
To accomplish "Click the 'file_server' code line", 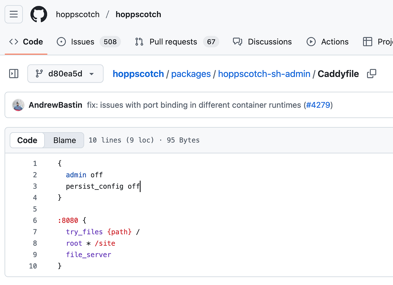I will 88,255.
